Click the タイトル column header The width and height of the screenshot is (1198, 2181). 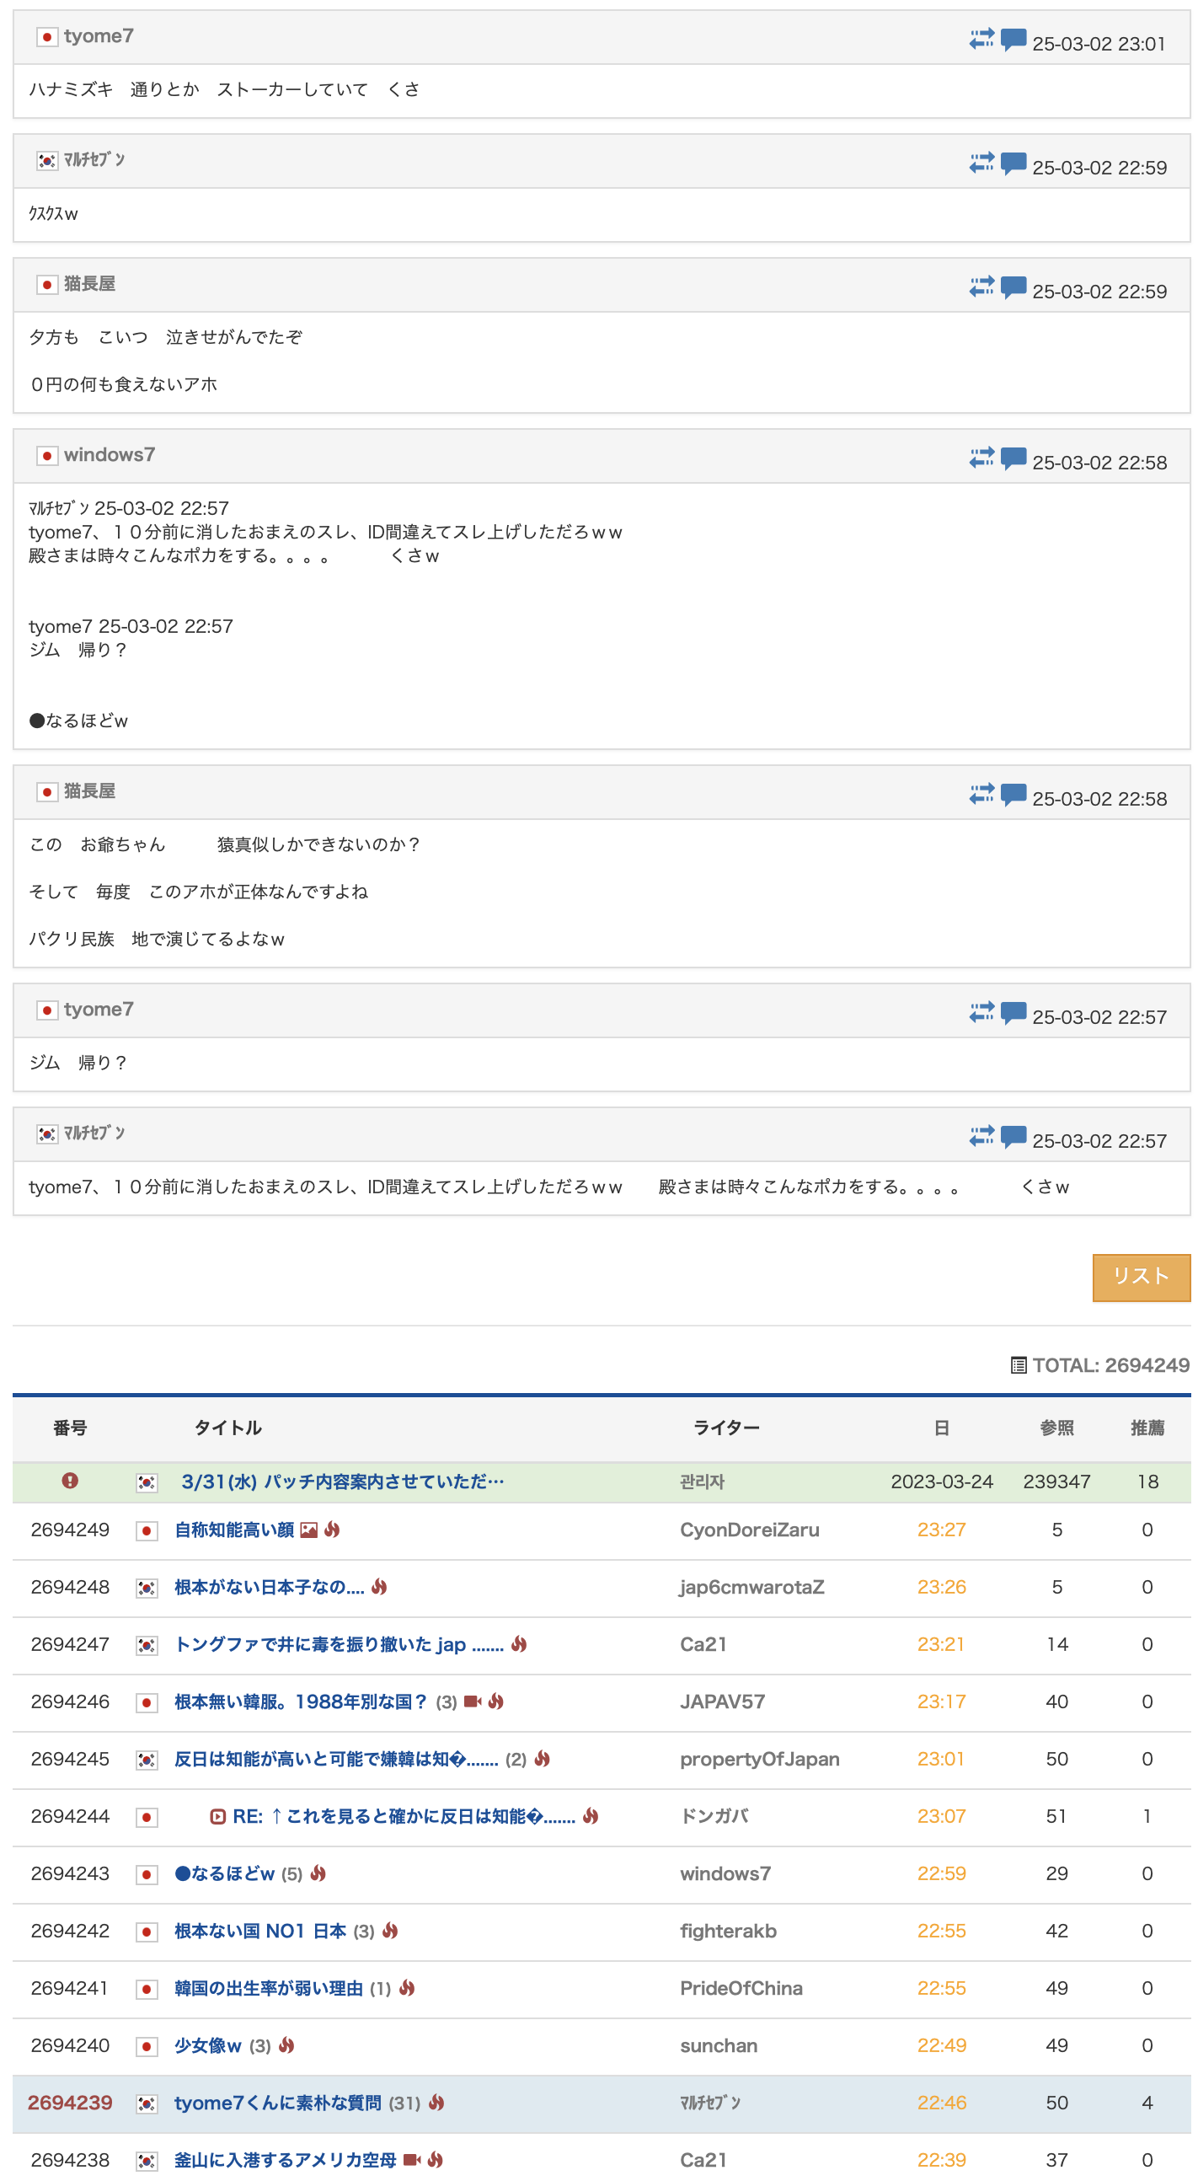pos(227,1428)
